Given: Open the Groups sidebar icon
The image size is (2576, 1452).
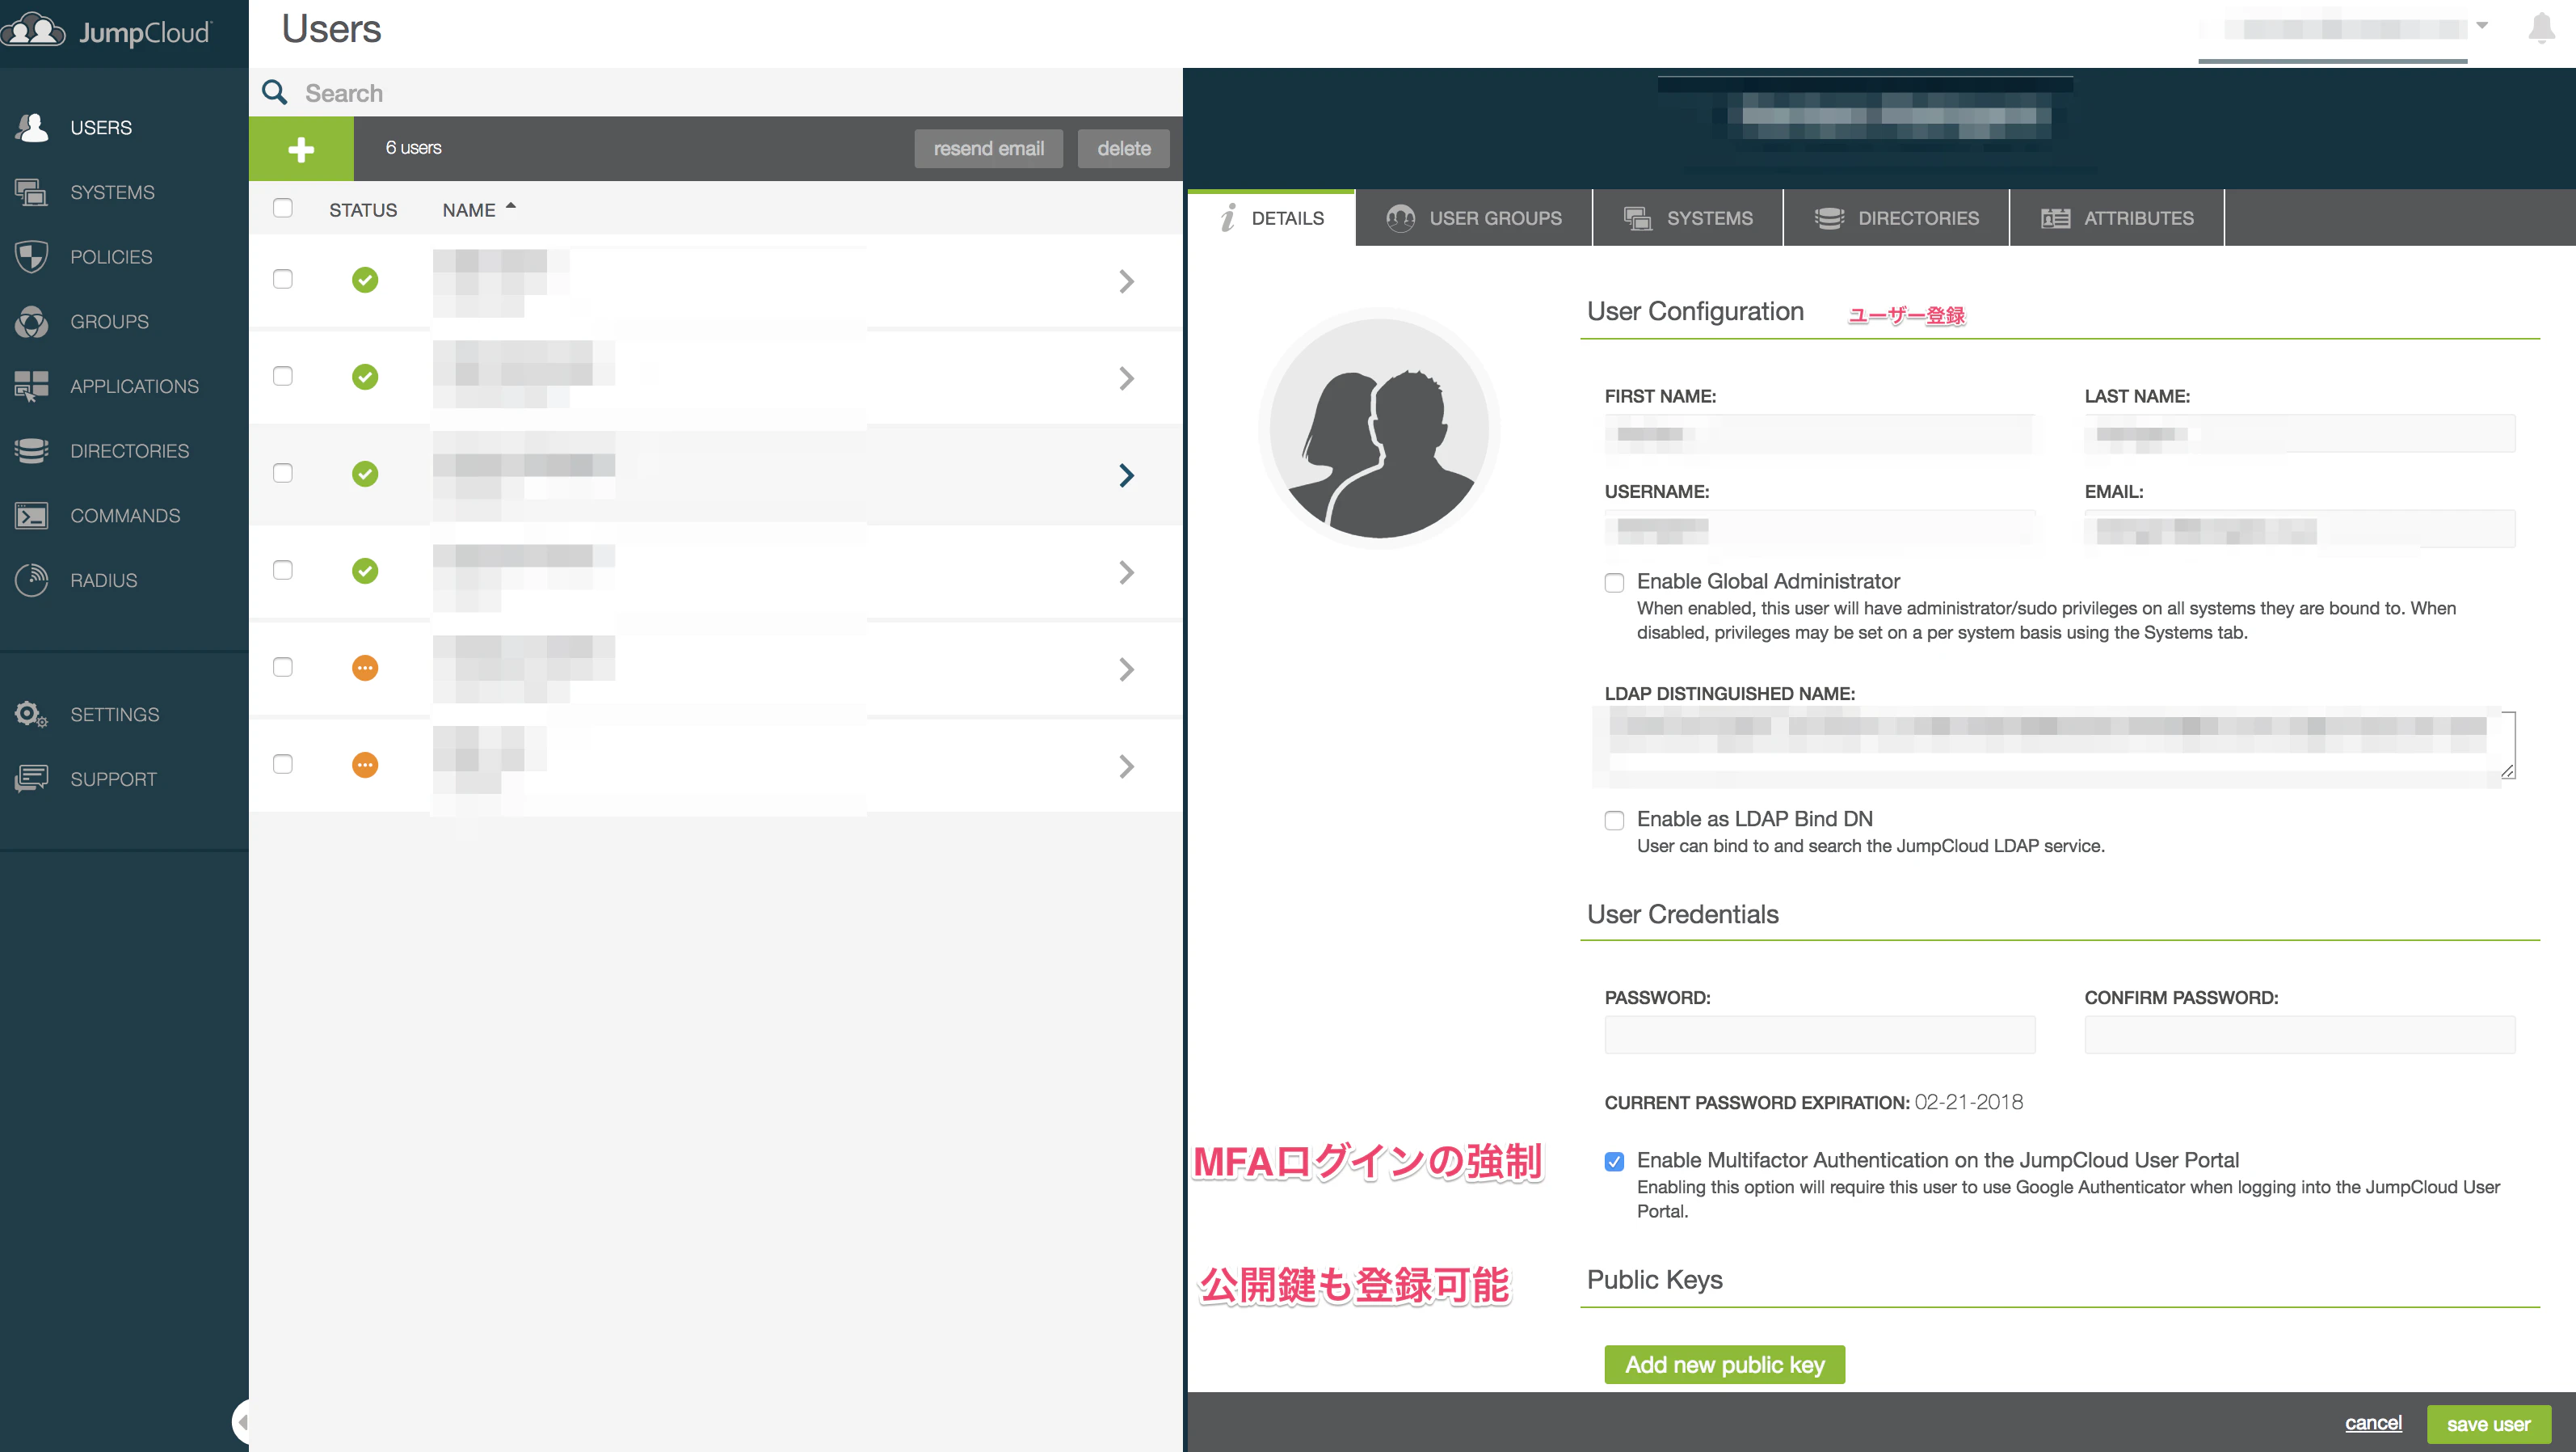Looking at the screenshot, I should [x=32, y=321].
